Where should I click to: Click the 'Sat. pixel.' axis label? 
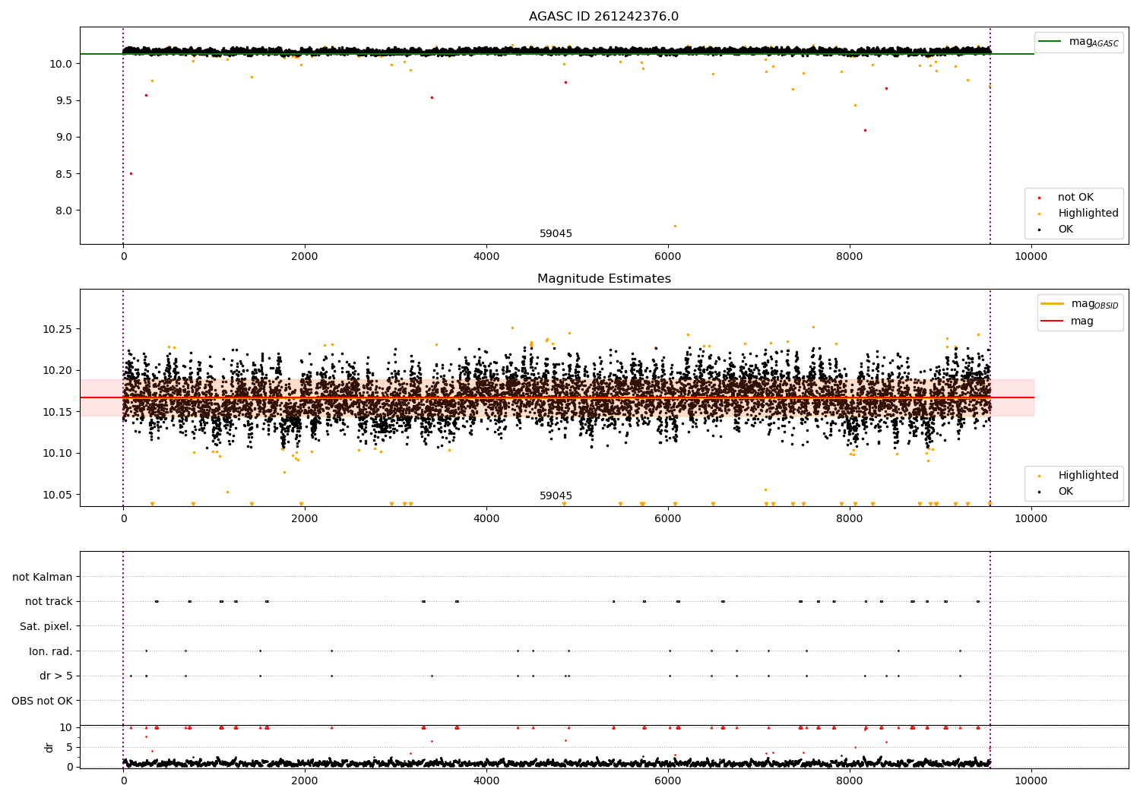tap(46, 626)
